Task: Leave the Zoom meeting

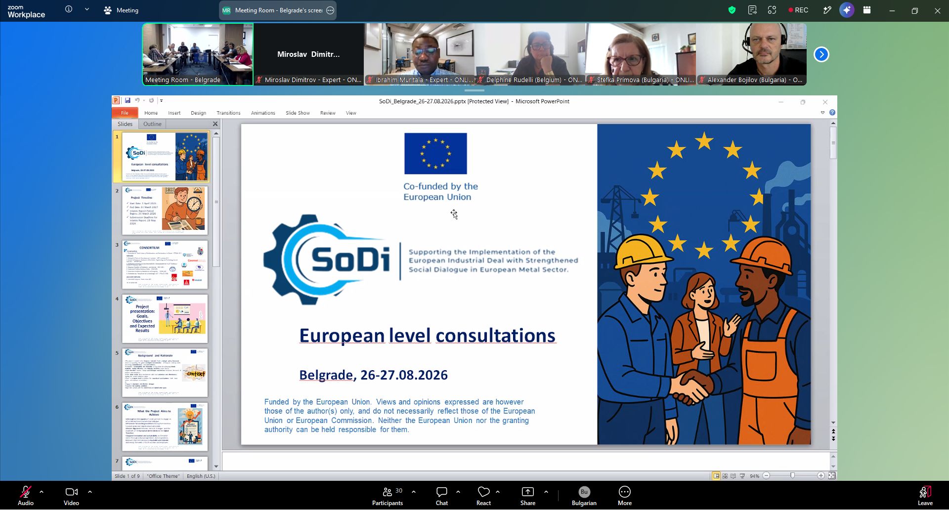Action: [925, 496]
